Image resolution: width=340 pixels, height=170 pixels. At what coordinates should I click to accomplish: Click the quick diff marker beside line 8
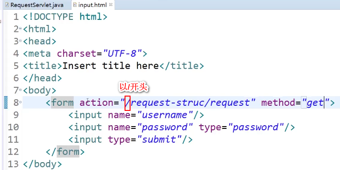point(6,103)
